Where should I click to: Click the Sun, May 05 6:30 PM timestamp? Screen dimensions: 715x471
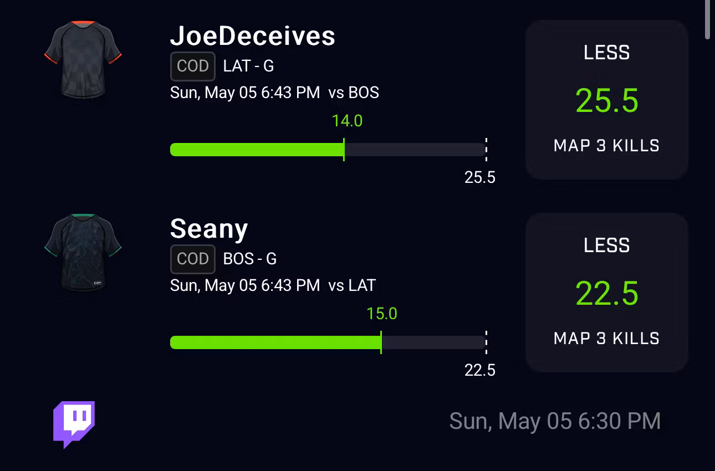coord(555,421)
